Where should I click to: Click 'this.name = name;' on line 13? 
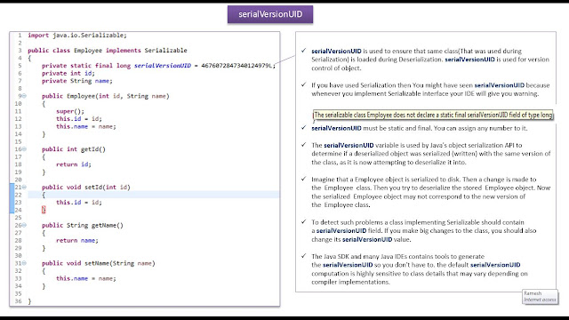(x=86, y=126)
